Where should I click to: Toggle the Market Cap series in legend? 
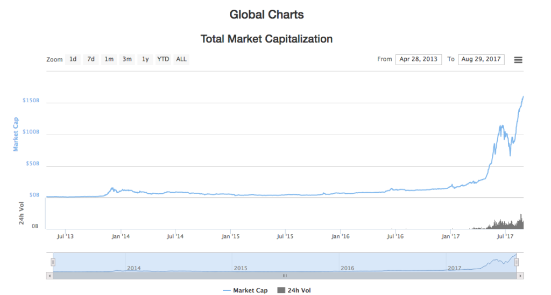tap(245, 290)
